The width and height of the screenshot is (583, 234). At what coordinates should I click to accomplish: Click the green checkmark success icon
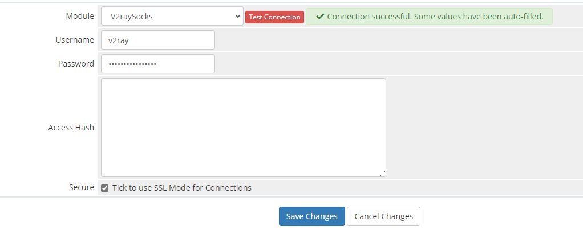(x=320, y=17)
